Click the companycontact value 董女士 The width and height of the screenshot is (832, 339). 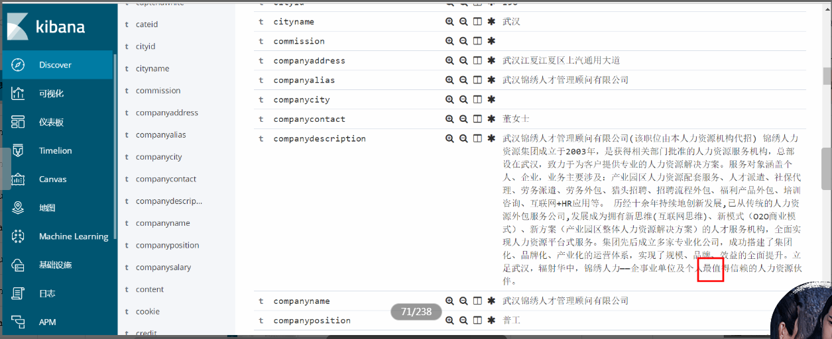[516, 119]
